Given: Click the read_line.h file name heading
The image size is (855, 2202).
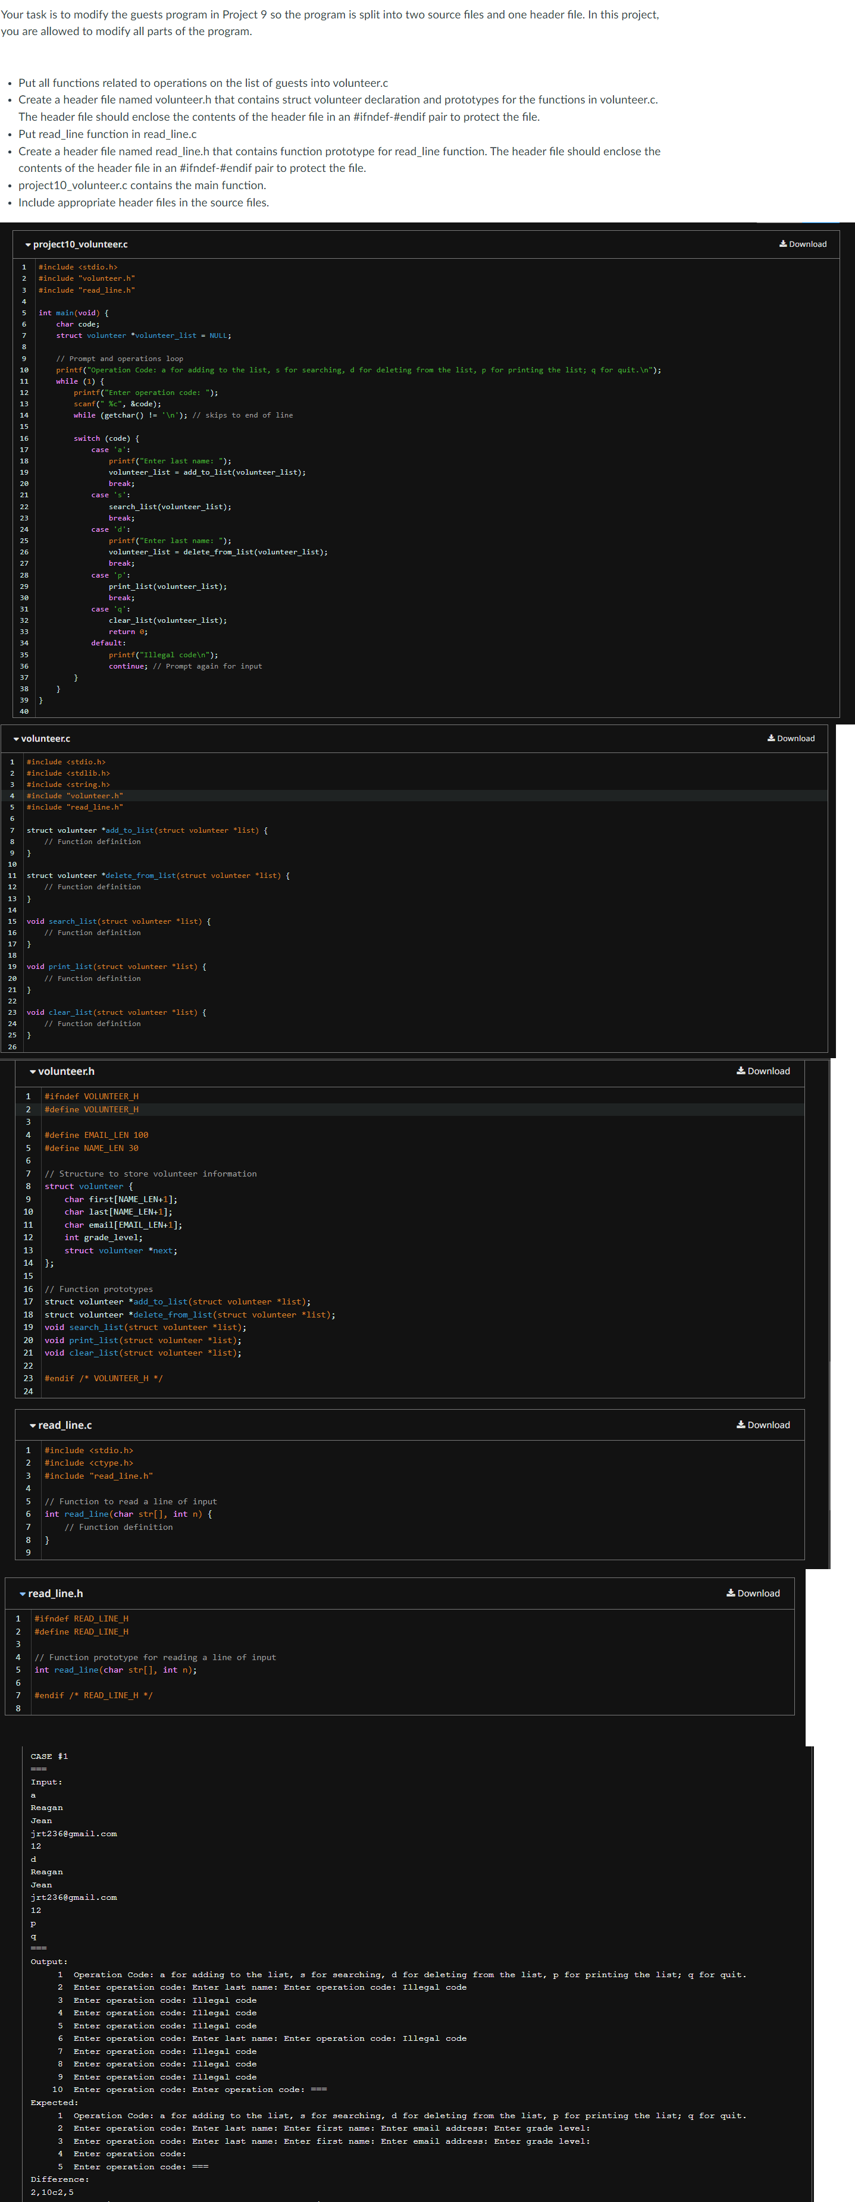Looking at the screenshot, I should pos(55,1594).
